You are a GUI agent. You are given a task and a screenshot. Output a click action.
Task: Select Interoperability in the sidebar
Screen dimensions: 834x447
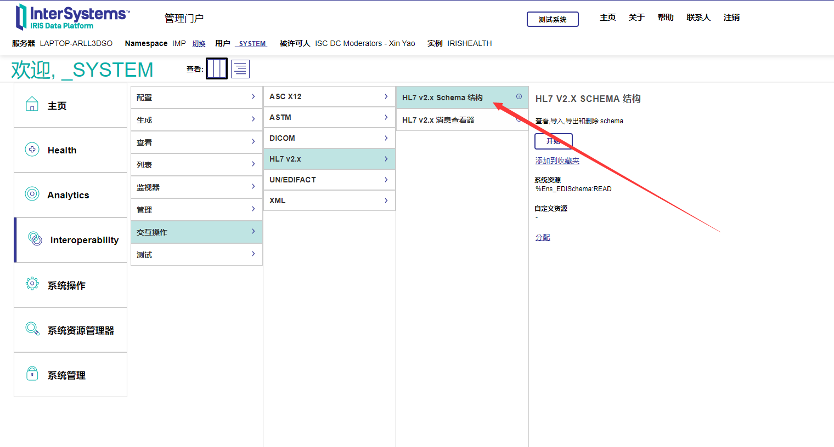70,240
